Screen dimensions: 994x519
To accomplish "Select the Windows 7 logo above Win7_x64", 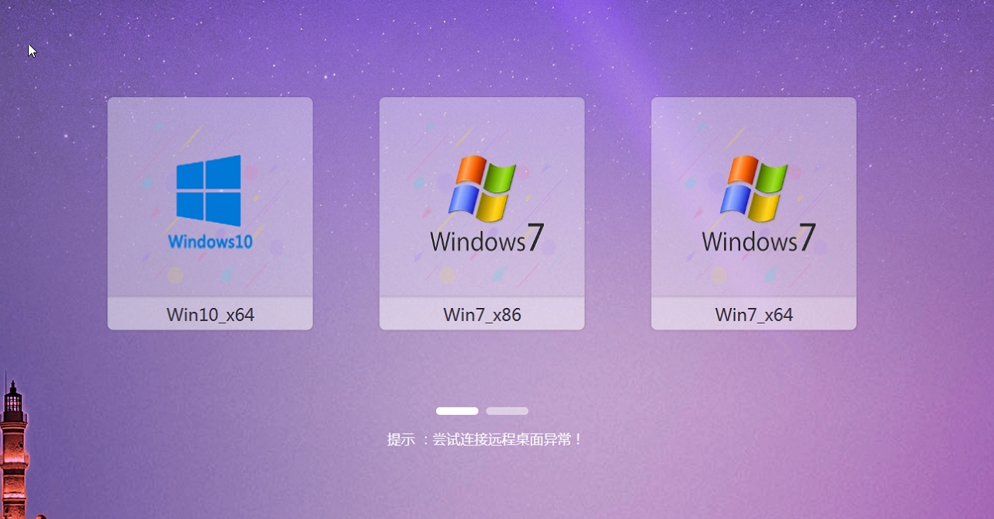I will (x=759, y=204).
